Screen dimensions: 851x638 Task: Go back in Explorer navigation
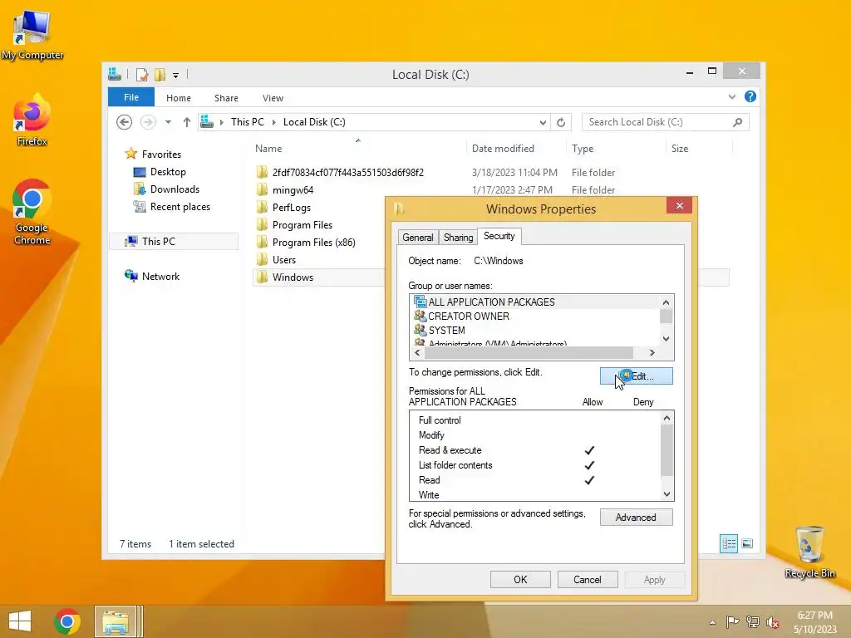pyautogui.click(x=125, y=122)
